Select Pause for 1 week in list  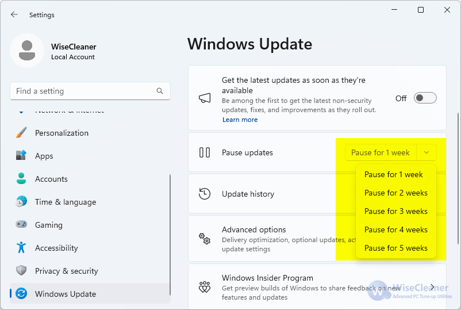(x=395, y=174)
